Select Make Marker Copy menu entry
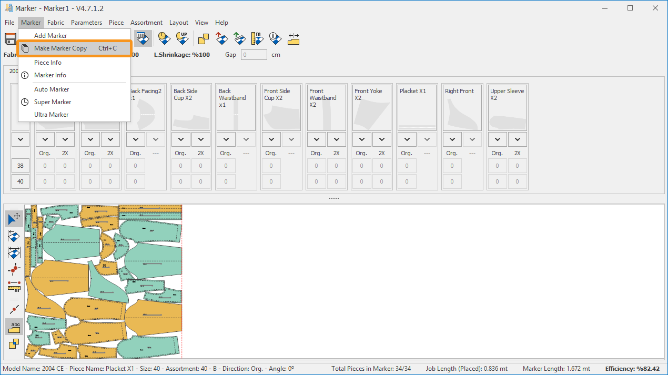Viewport: 668px width, 375px height. click(60, 48)
